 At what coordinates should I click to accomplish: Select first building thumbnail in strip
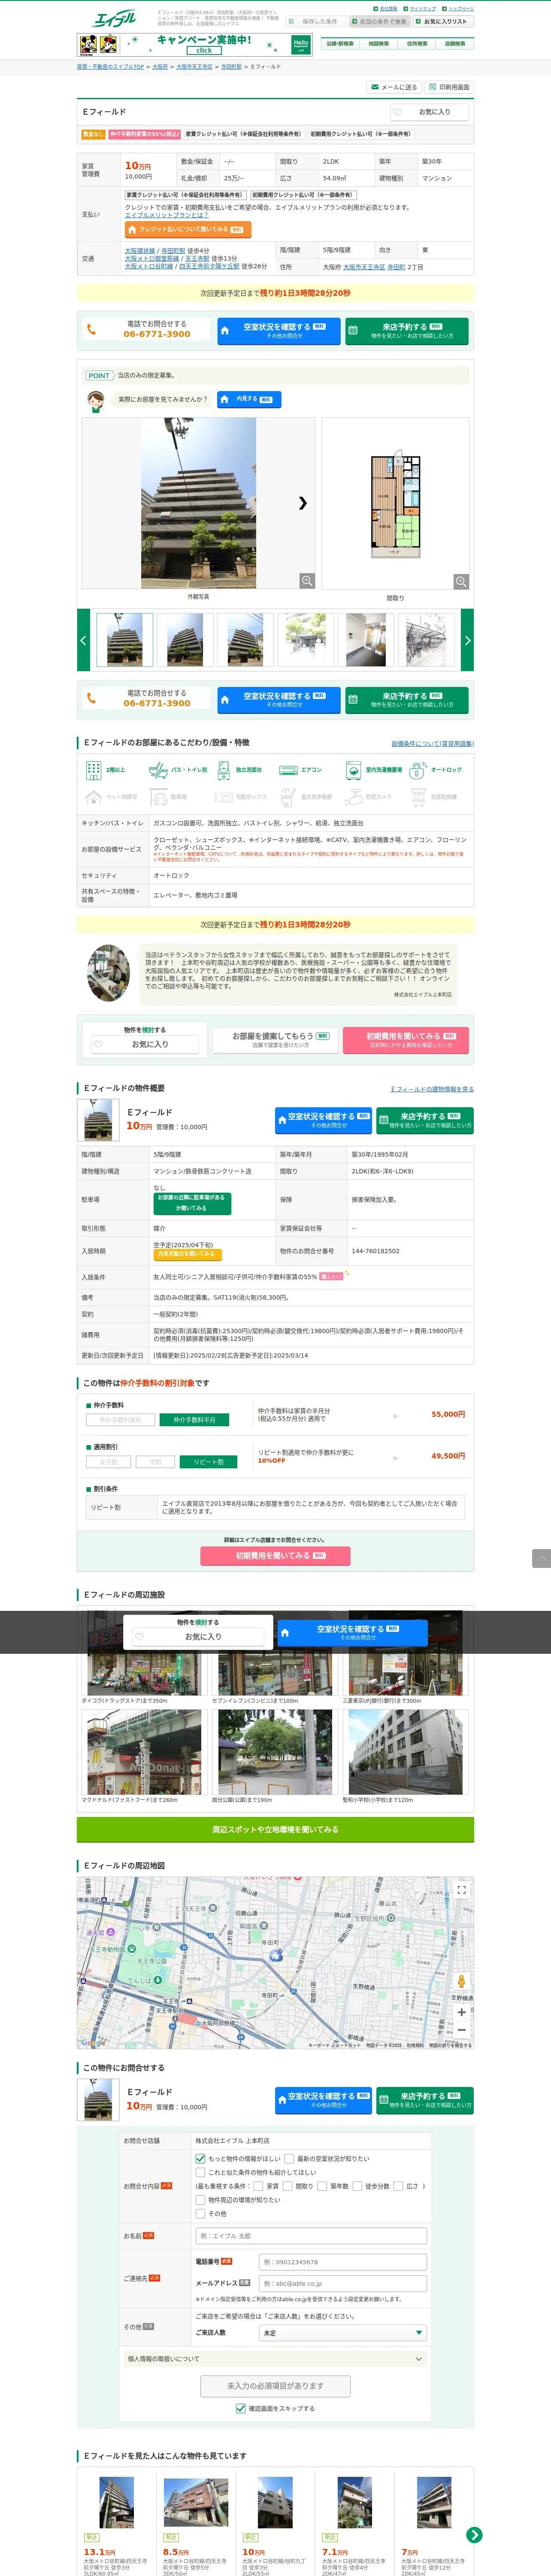(x=125, y=640)
